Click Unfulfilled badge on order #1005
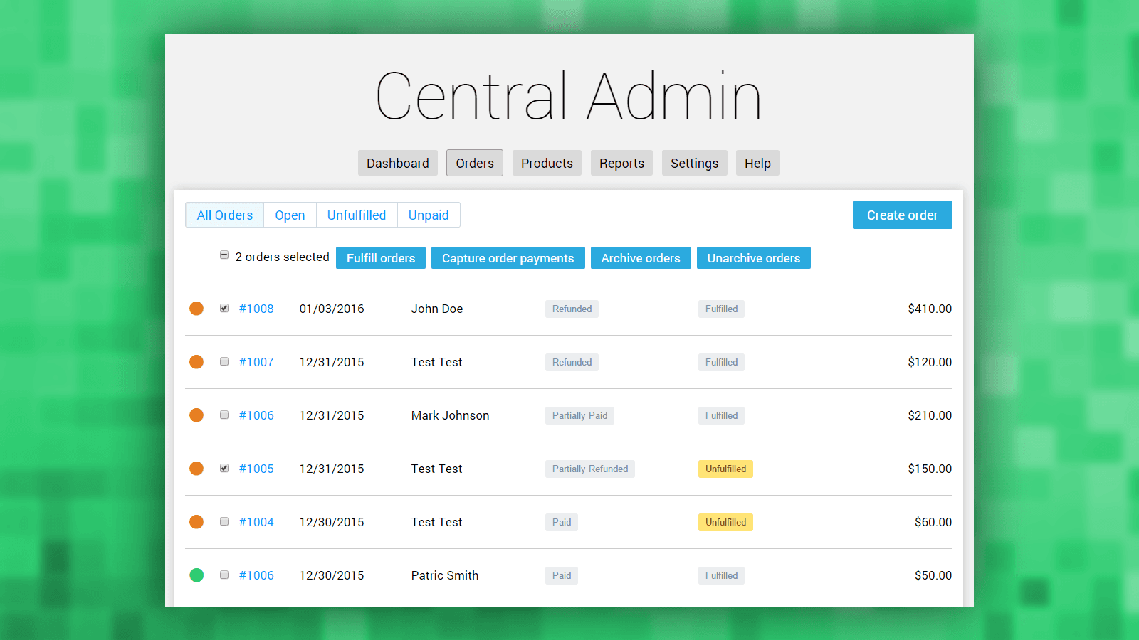Image resolution: width=1139 pixels, height=640 pixels. [725, 469]
